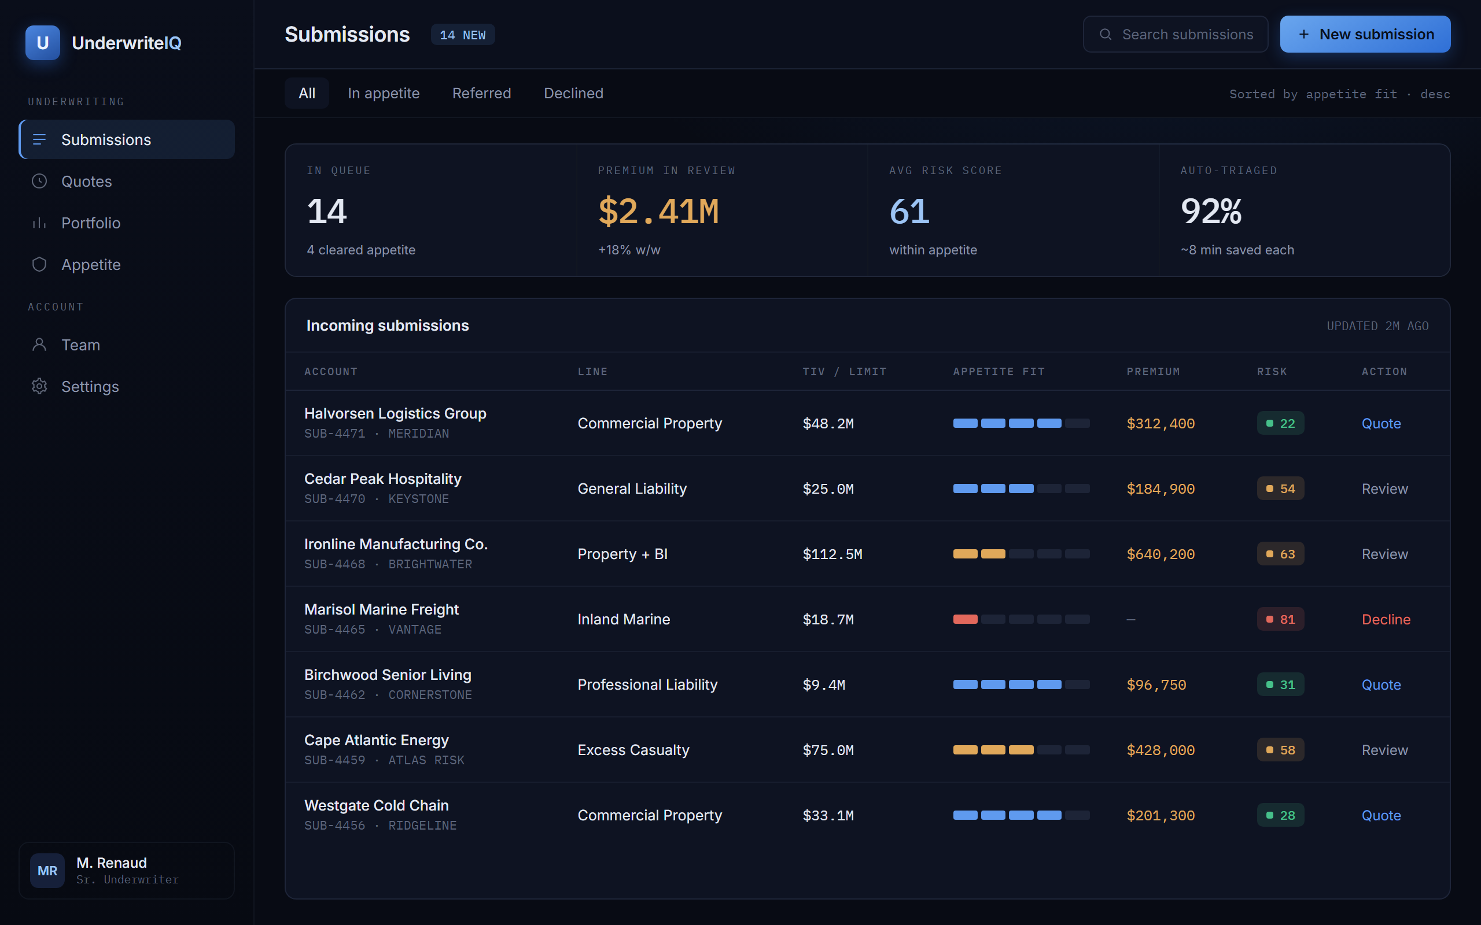This screenshot has height=925, width=1481.
Task: Click Review for Cedar Peak Hospitality
Action: 1384,489
